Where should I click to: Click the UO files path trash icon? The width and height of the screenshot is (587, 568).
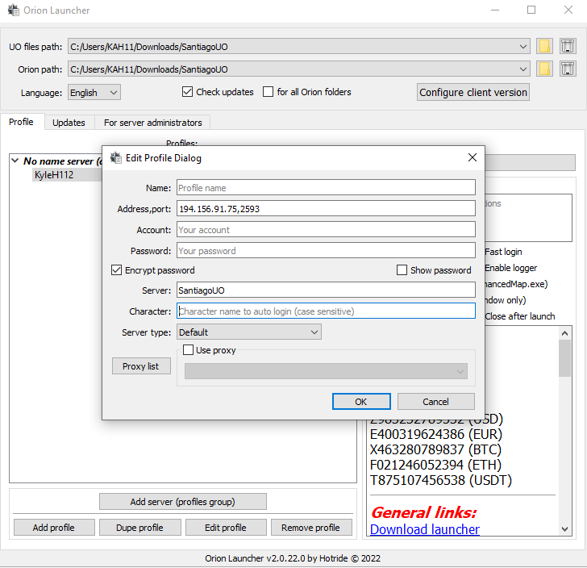click(568, 47)
